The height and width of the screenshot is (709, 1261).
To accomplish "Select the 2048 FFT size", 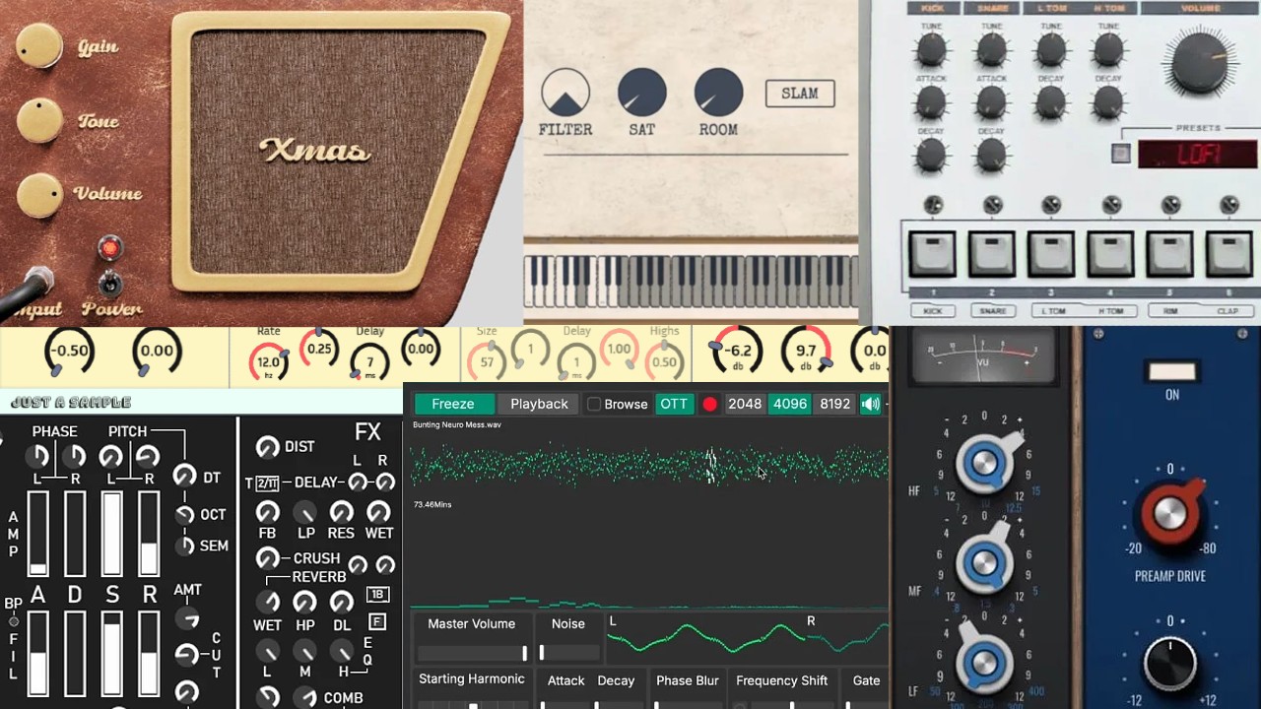I will [x=745, y=404].
